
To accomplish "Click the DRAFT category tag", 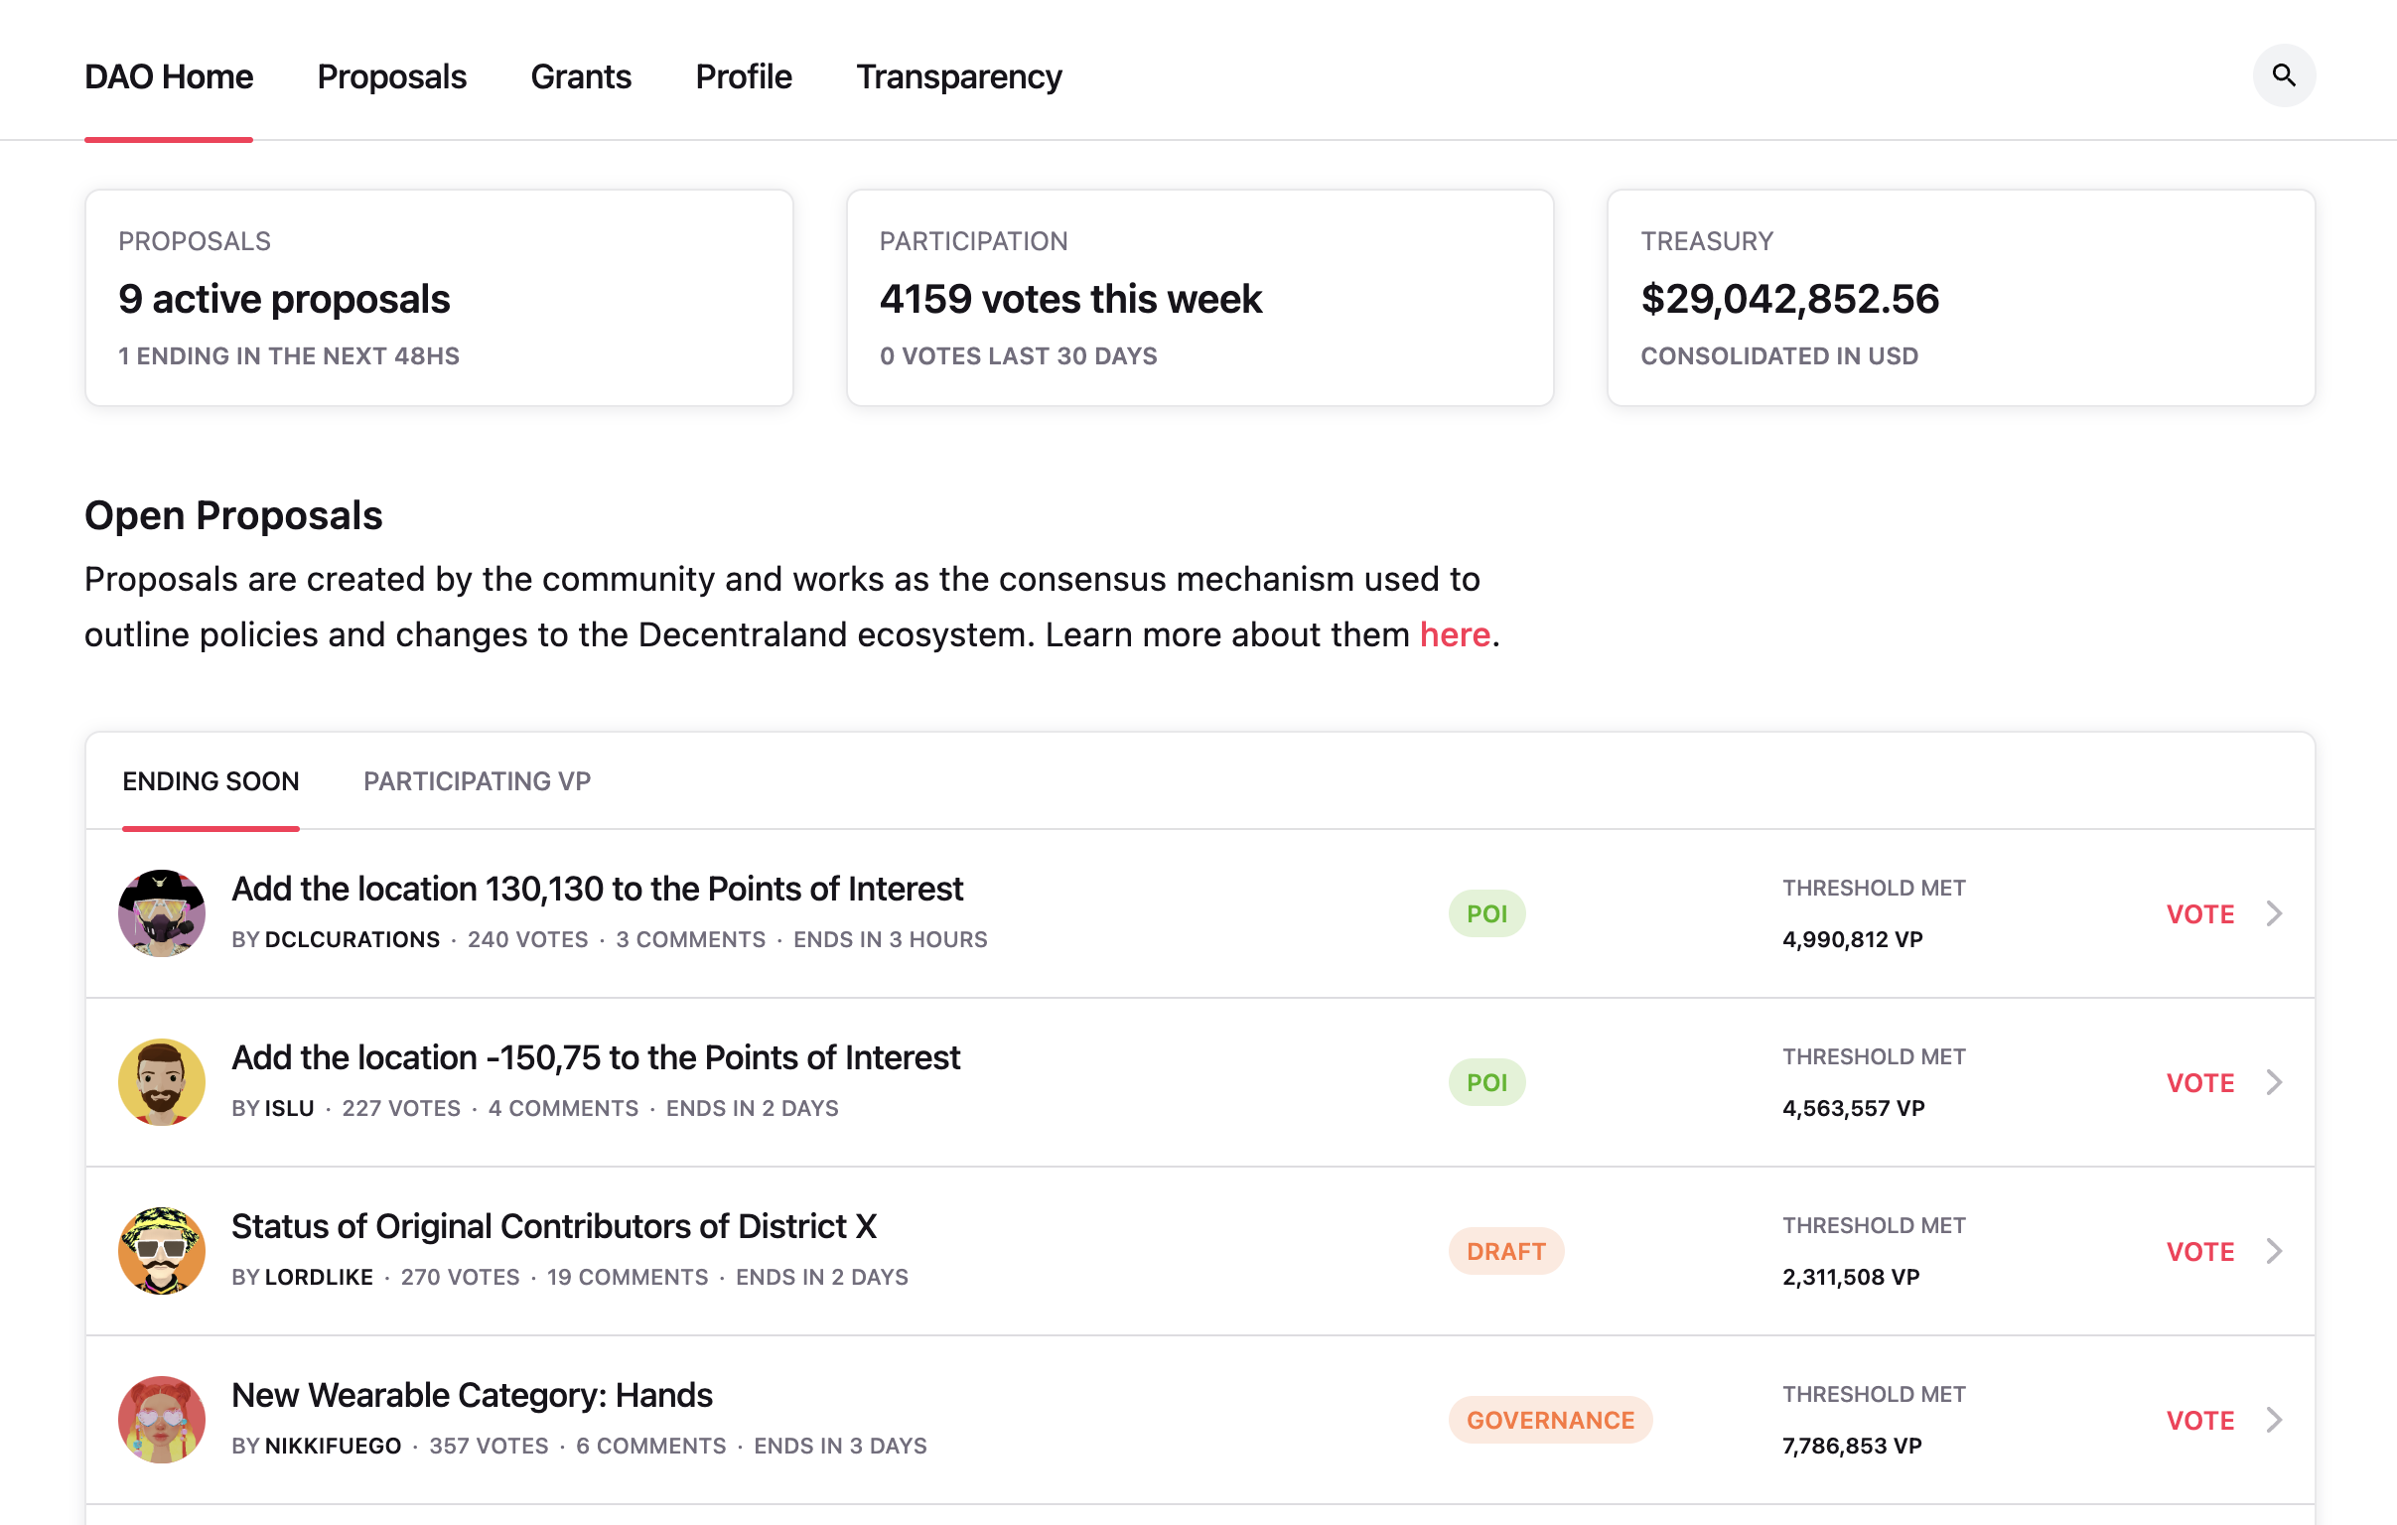I will pyautogui.click(x=1506, y=1251).
